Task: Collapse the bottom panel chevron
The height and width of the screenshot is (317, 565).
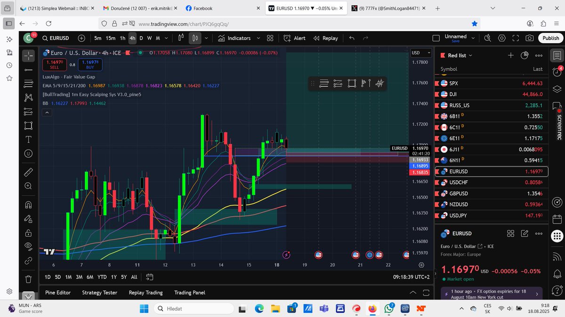Action: coord(413,293)
